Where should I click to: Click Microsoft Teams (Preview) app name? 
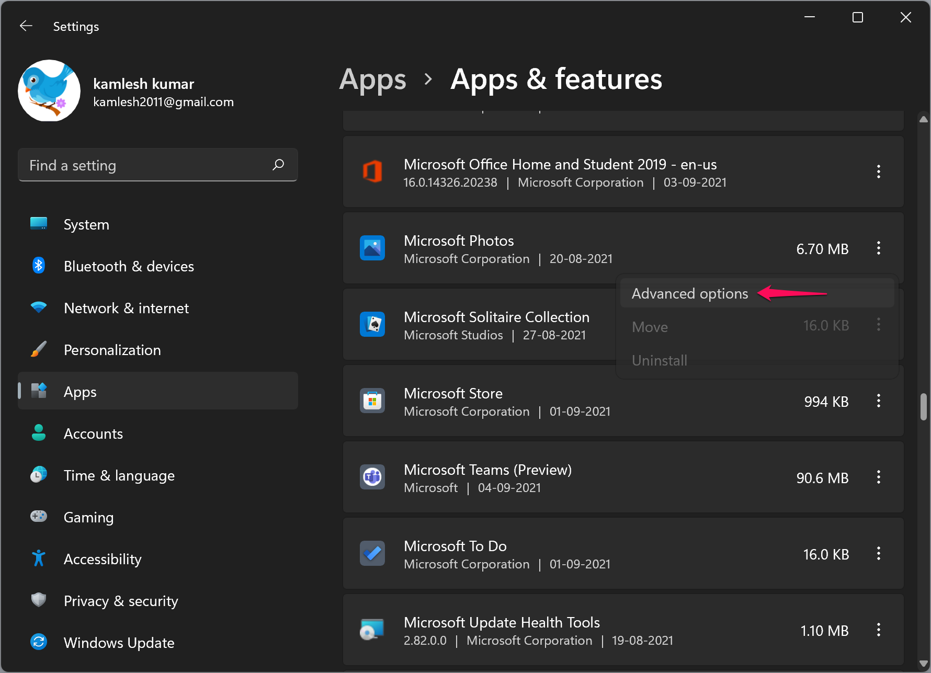(487, 470)
